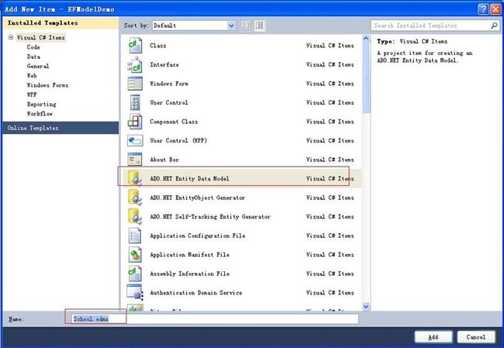This screenshot has height=348, width=504.
Task: Pick the User Control (WPF) icon
Action: click(135, 140)
